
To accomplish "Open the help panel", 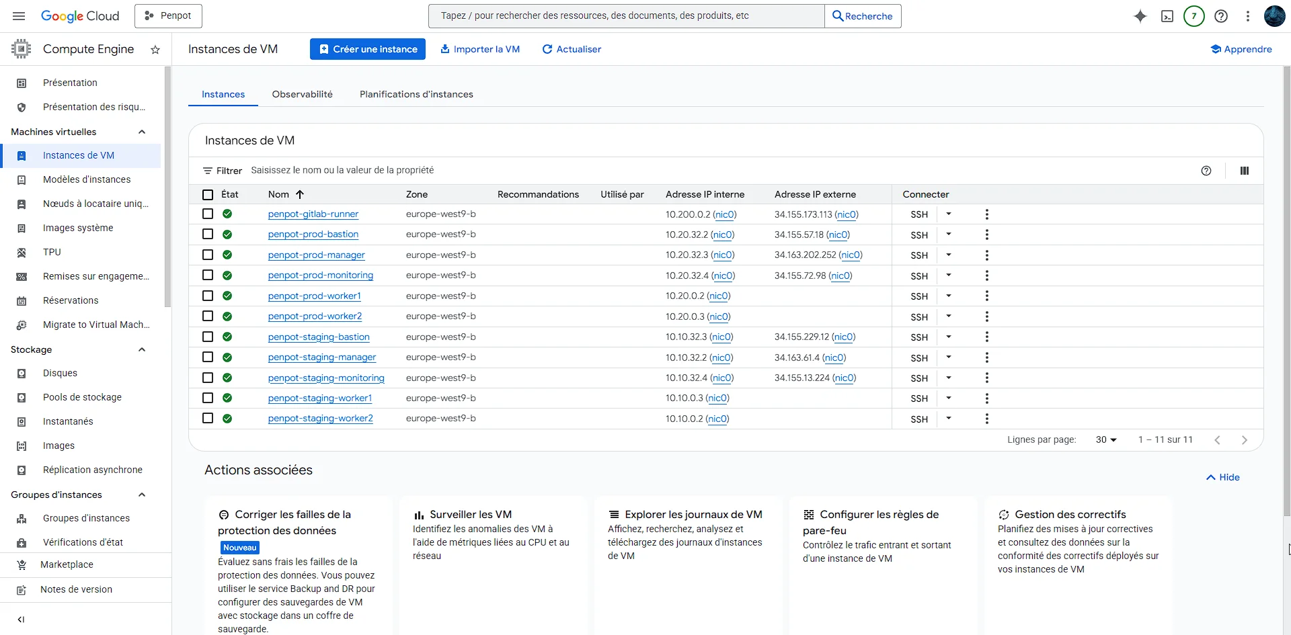I will pyautogui.click(x=1221, y=15).
